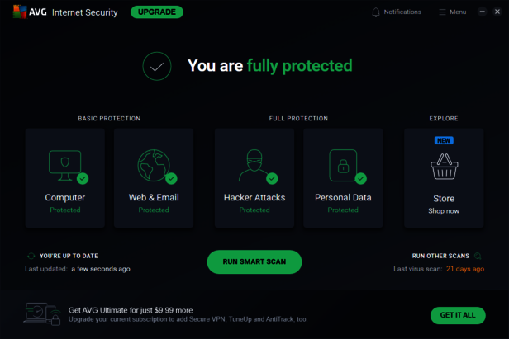Open the Personal Data padlock icon
509x339 pixels.
342,165
